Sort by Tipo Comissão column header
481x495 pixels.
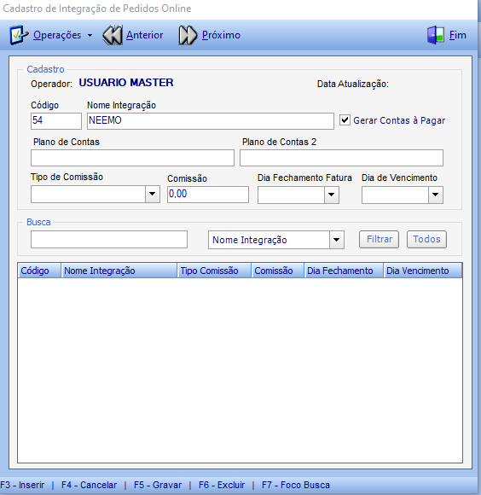tap(214, 271)
